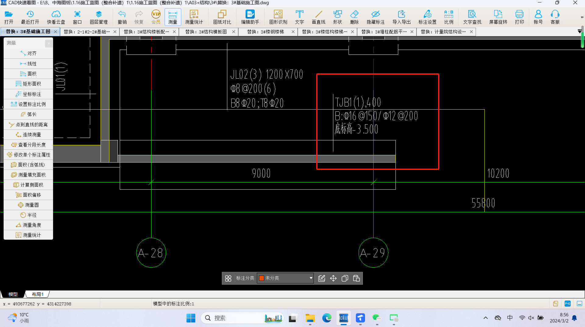Viewport: 585px width, 327px height.
Task: Choose 矩形面积 rectangle area
Action: coord(28,84)
